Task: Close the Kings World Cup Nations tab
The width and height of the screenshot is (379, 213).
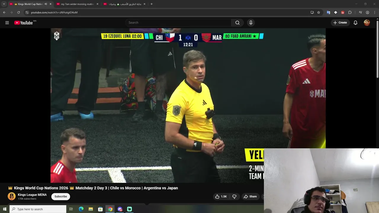Action: (50, 4)
